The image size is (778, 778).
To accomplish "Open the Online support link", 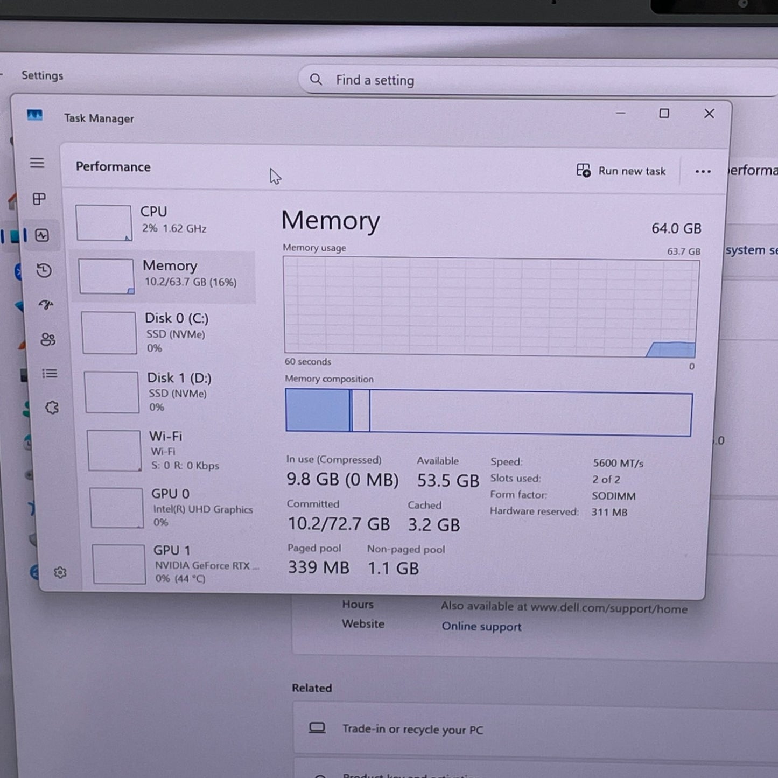I will 481,627.
